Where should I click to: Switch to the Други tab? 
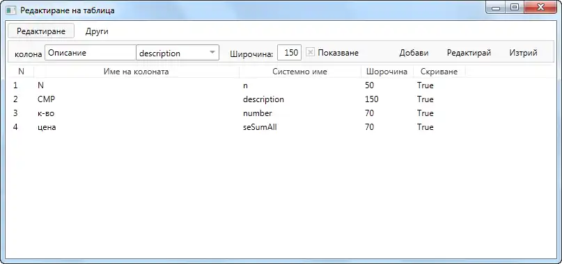[x=97, y=31]
